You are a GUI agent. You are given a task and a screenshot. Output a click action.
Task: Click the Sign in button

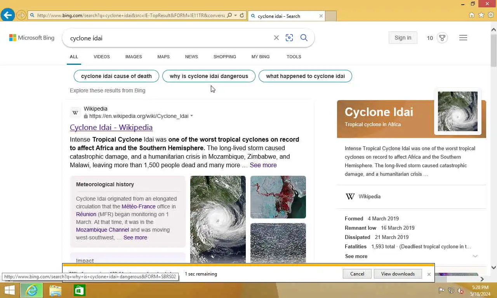403,38
